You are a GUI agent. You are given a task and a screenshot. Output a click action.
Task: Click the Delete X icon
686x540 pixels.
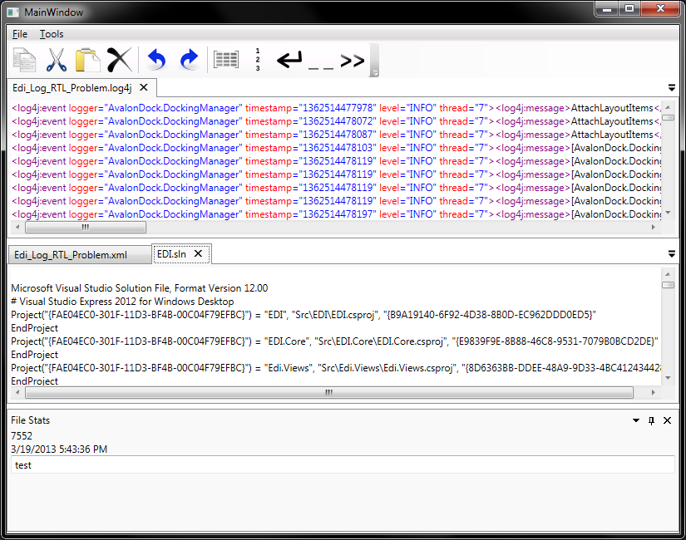click(119, 60)
